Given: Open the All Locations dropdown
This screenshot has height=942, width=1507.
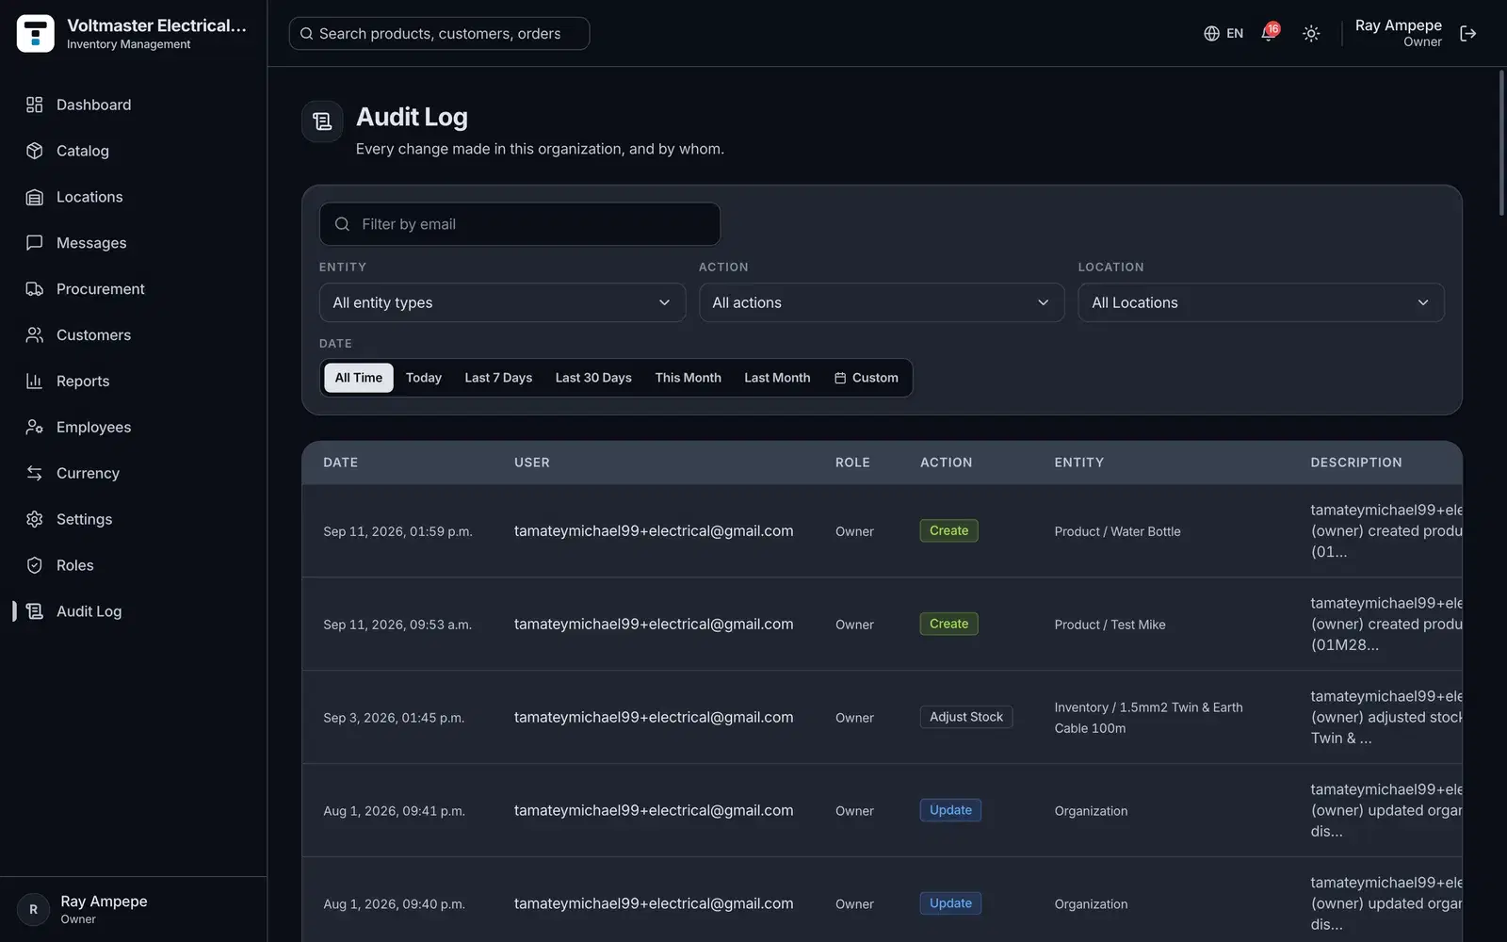Looking at the screenshot, I should (1261, 302).
